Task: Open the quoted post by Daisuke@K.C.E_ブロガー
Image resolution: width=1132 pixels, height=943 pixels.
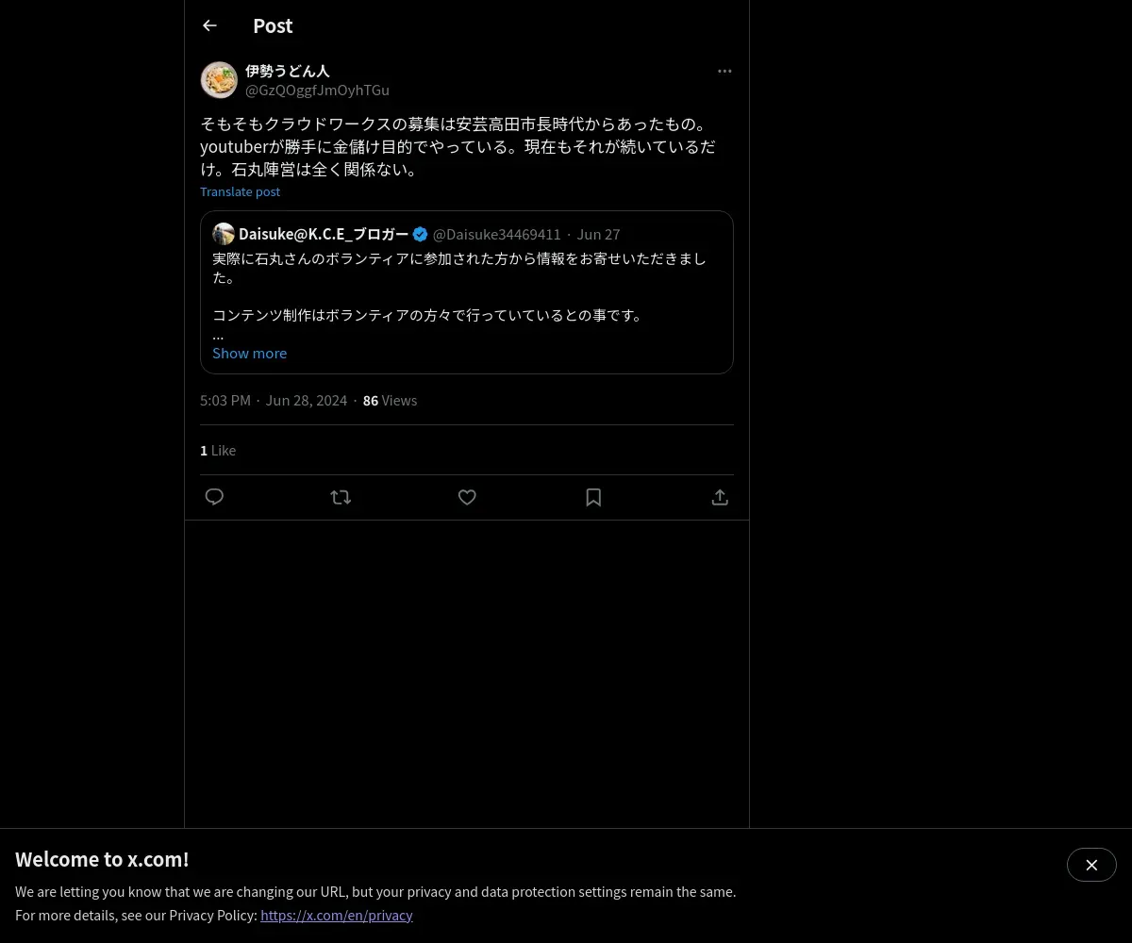Action: 467,292
